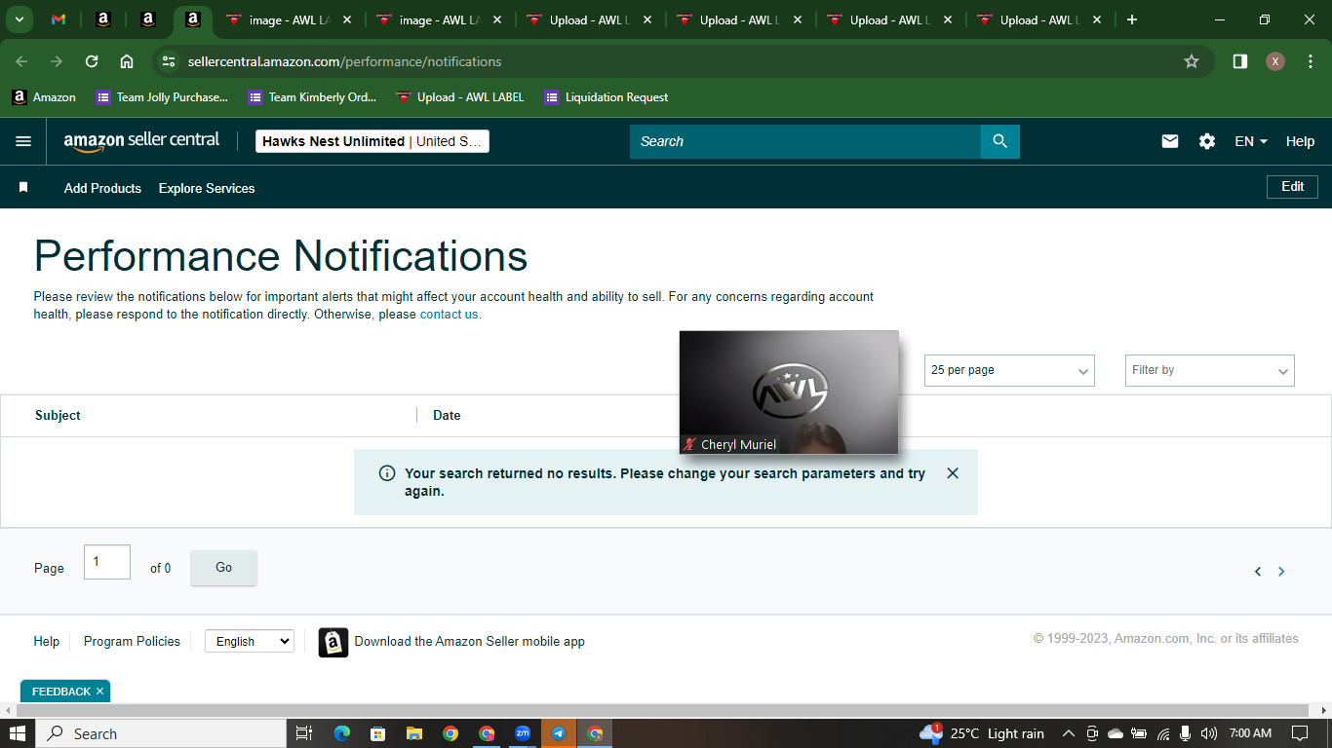Follow the contact us link
This screenshot has width=1332, height=748.
(451, 315)
